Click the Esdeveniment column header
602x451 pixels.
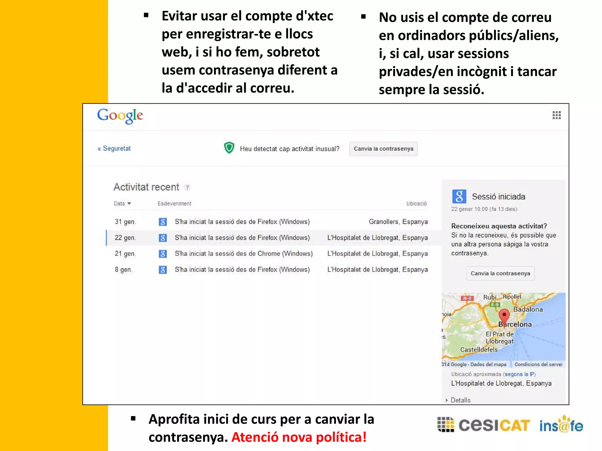[x=174, y=203]
